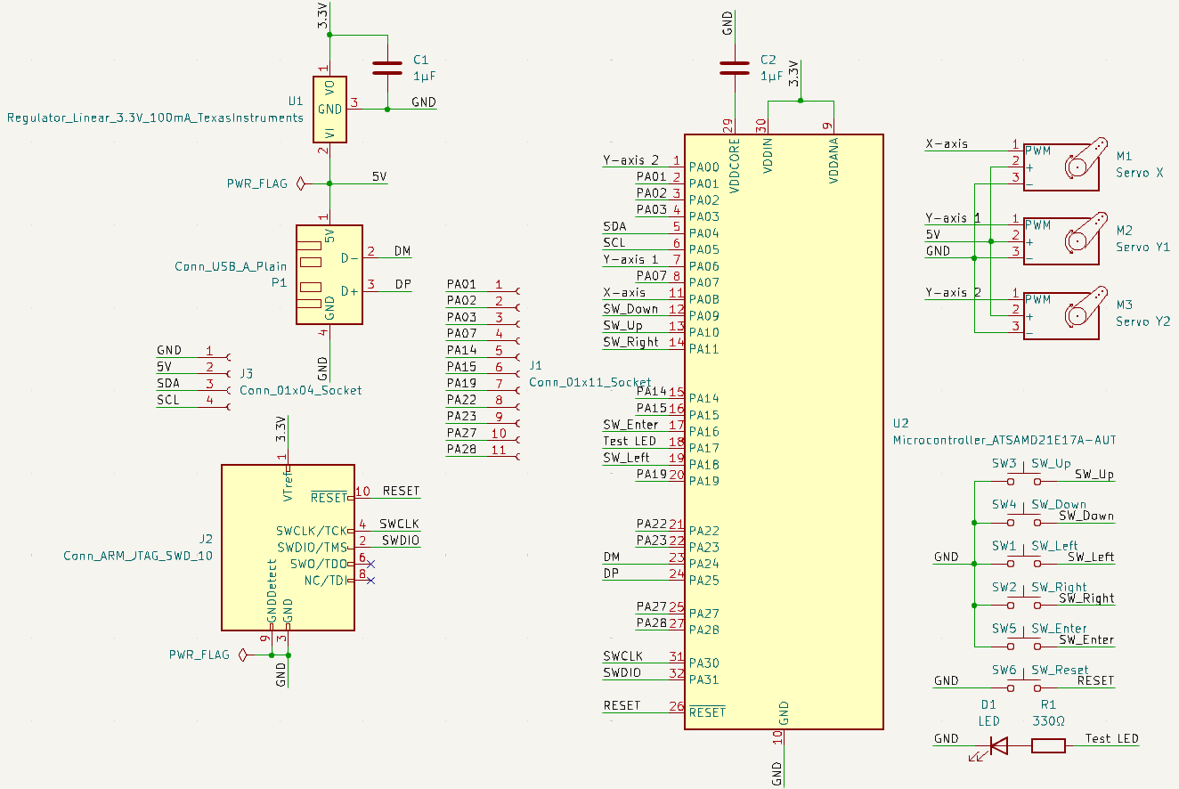Click the VDDANA pin name on U2

[x=834, y=161]
